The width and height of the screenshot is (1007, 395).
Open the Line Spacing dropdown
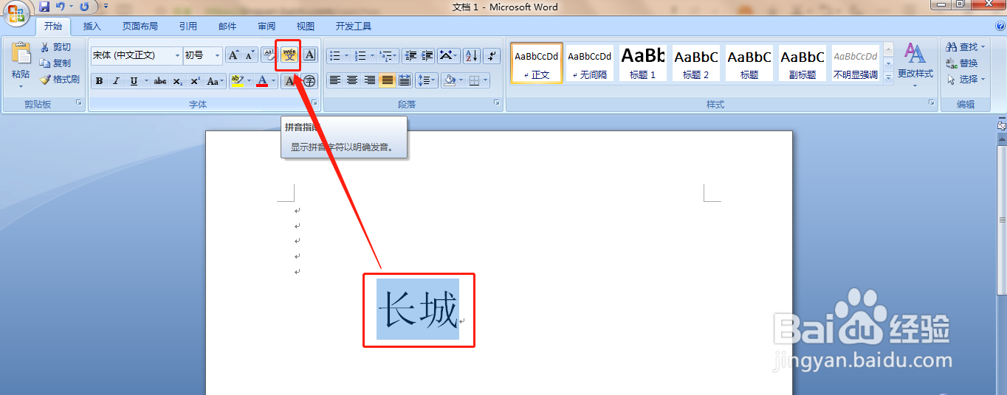click(x=427, y=80)
